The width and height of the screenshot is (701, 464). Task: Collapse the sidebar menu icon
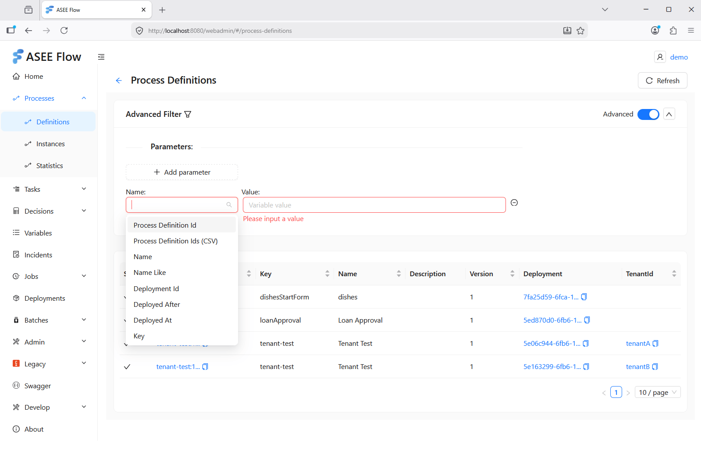click(x=101, y=57)
